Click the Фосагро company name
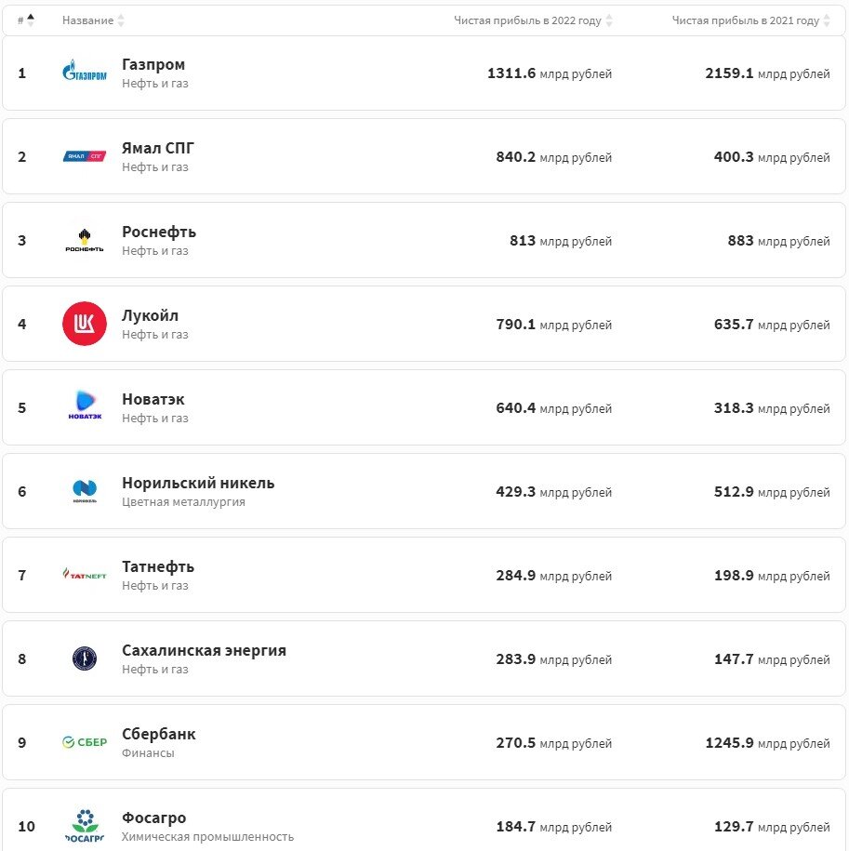Viewport: 849px width, 851px height. point(153,818)
